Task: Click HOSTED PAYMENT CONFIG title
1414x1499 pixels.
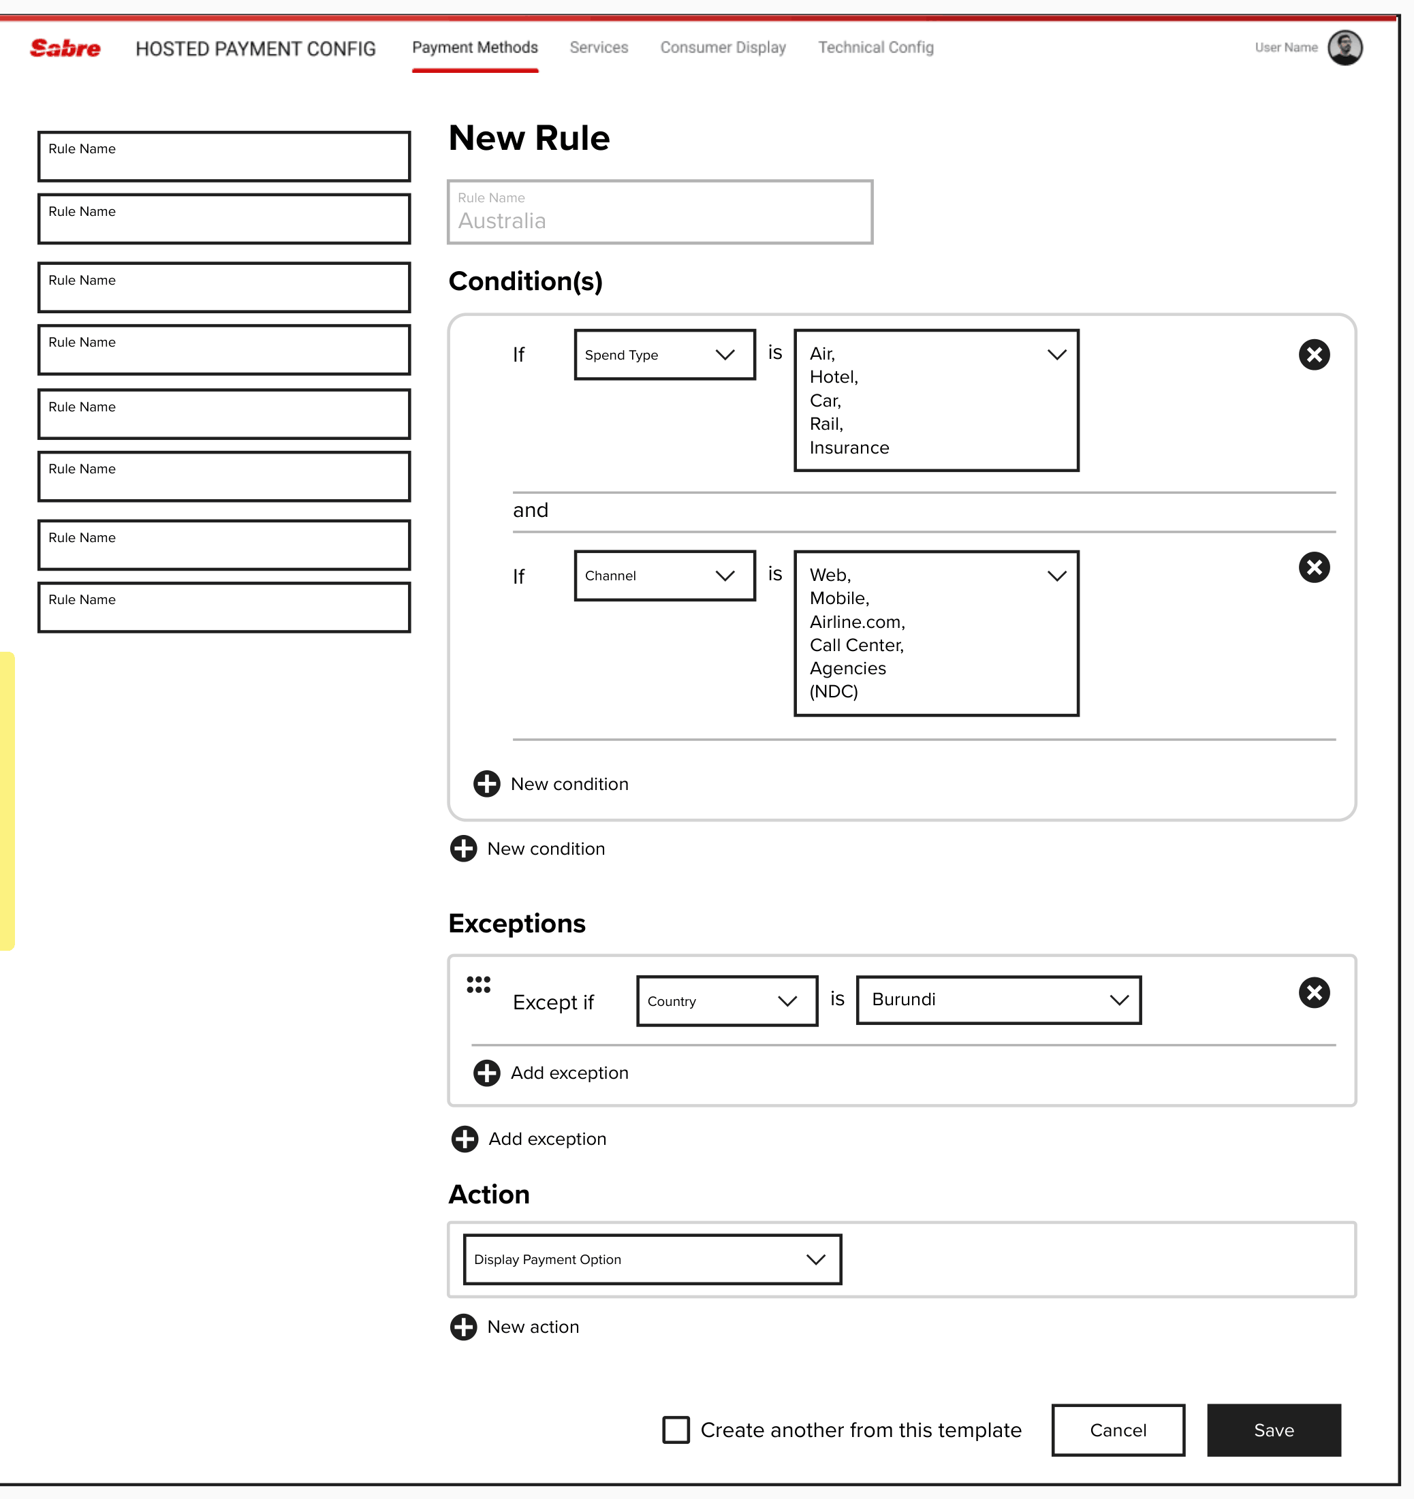Action: [x=255, y=49]
